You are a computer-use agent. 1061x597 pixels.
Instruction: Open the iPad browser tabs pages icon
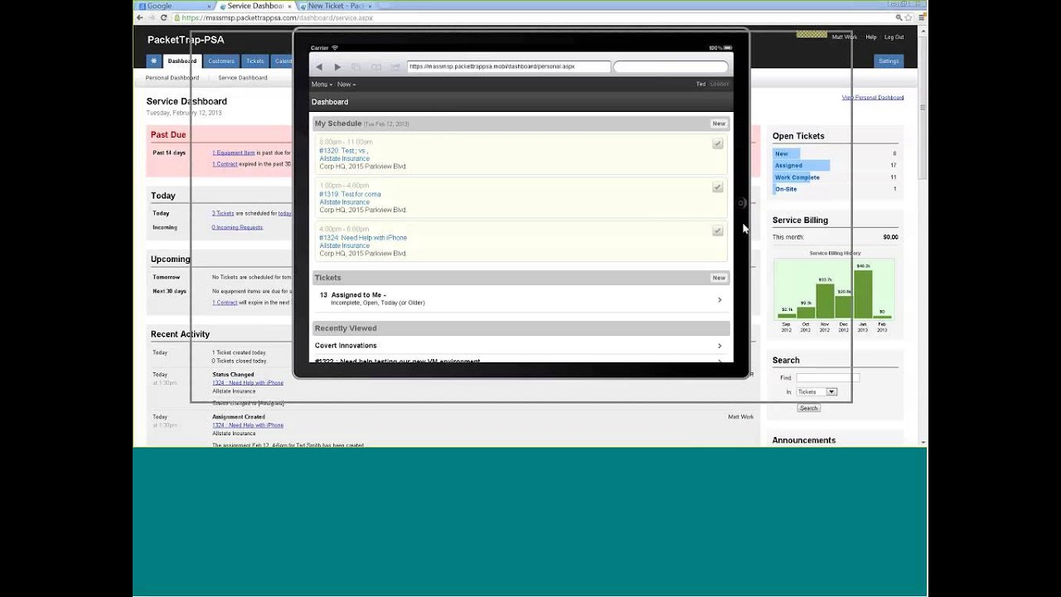coord(356,67)
